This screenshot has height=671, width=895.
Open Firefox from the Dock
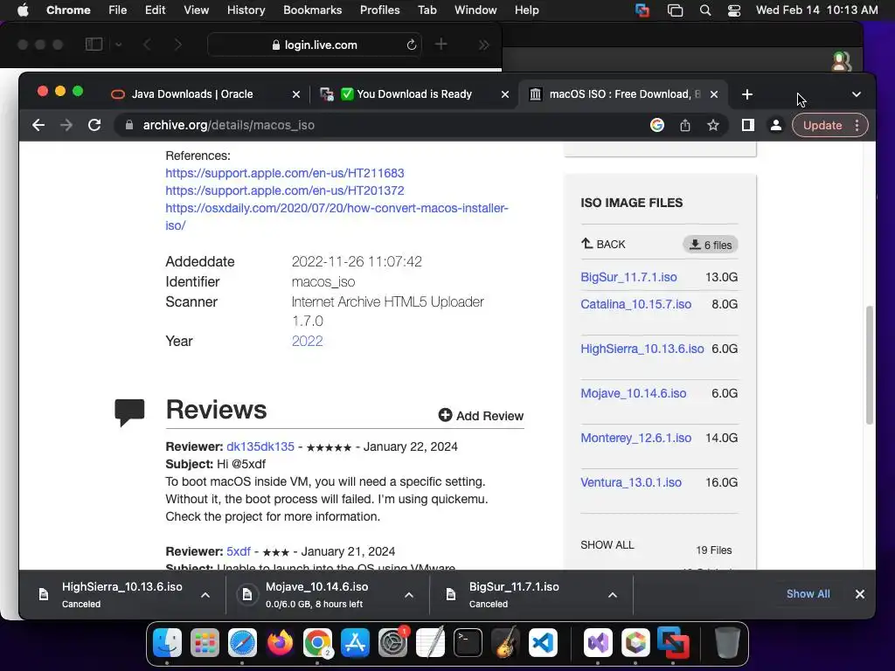[280, 642]
